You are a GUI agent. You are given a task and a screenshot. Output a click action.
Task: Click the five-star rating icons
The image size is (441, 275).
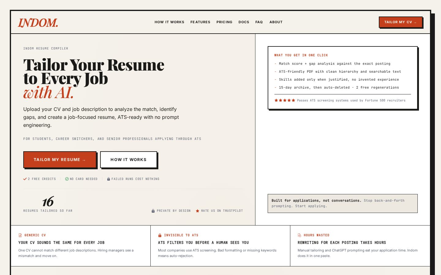(285, 100)
